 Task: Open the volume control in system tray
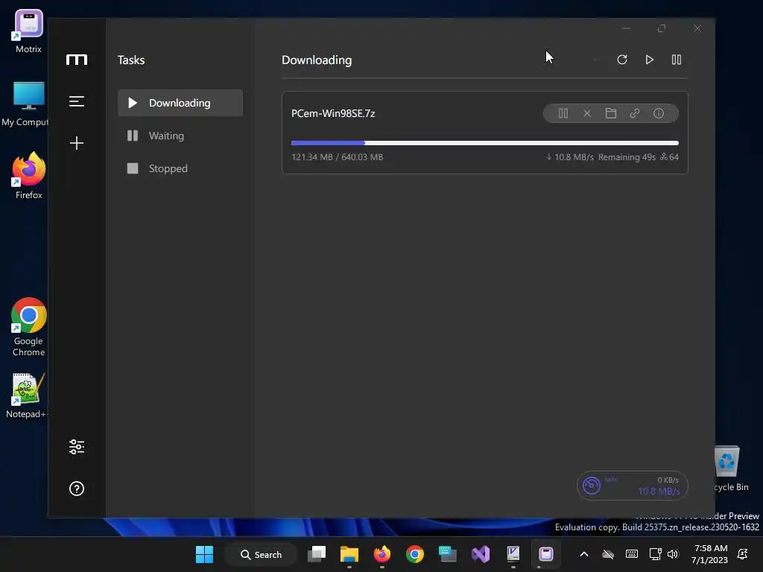pos(673,554)
